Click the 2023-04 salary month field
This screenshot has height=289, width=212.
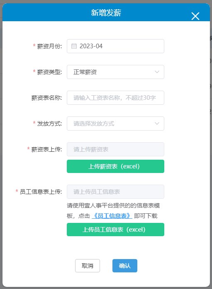click(115, 46)
